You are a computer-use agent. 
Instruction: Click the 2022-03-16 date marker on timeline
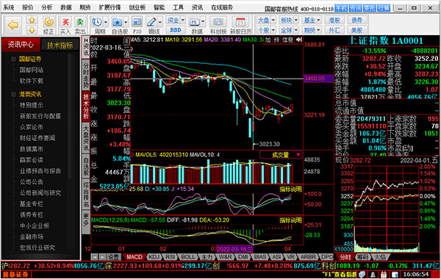[x=234, y=249]
